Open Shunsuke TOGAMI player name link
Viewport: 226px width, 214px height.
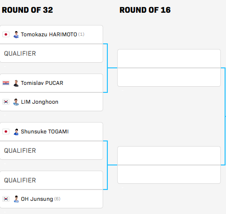pos(45,132)
